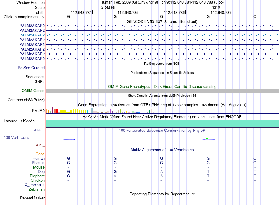Viewport: 279px width, 205px height.
Task: Click the H3K27Ac Mark ENCODE title
Action: [162, 117]
